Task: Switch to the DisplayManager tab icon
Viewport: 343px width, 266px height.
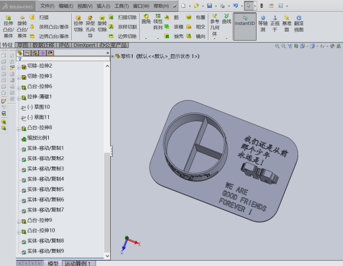Action: click(x=50, y=53)
